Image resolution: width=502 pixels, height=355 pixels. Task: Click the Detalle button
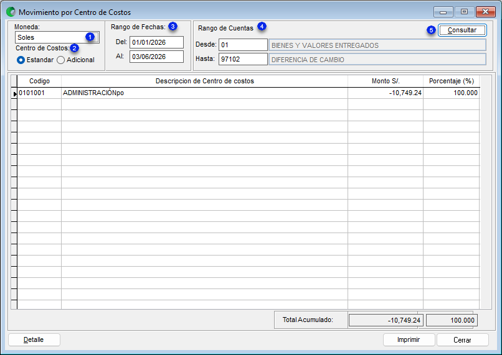coord(34,339)
